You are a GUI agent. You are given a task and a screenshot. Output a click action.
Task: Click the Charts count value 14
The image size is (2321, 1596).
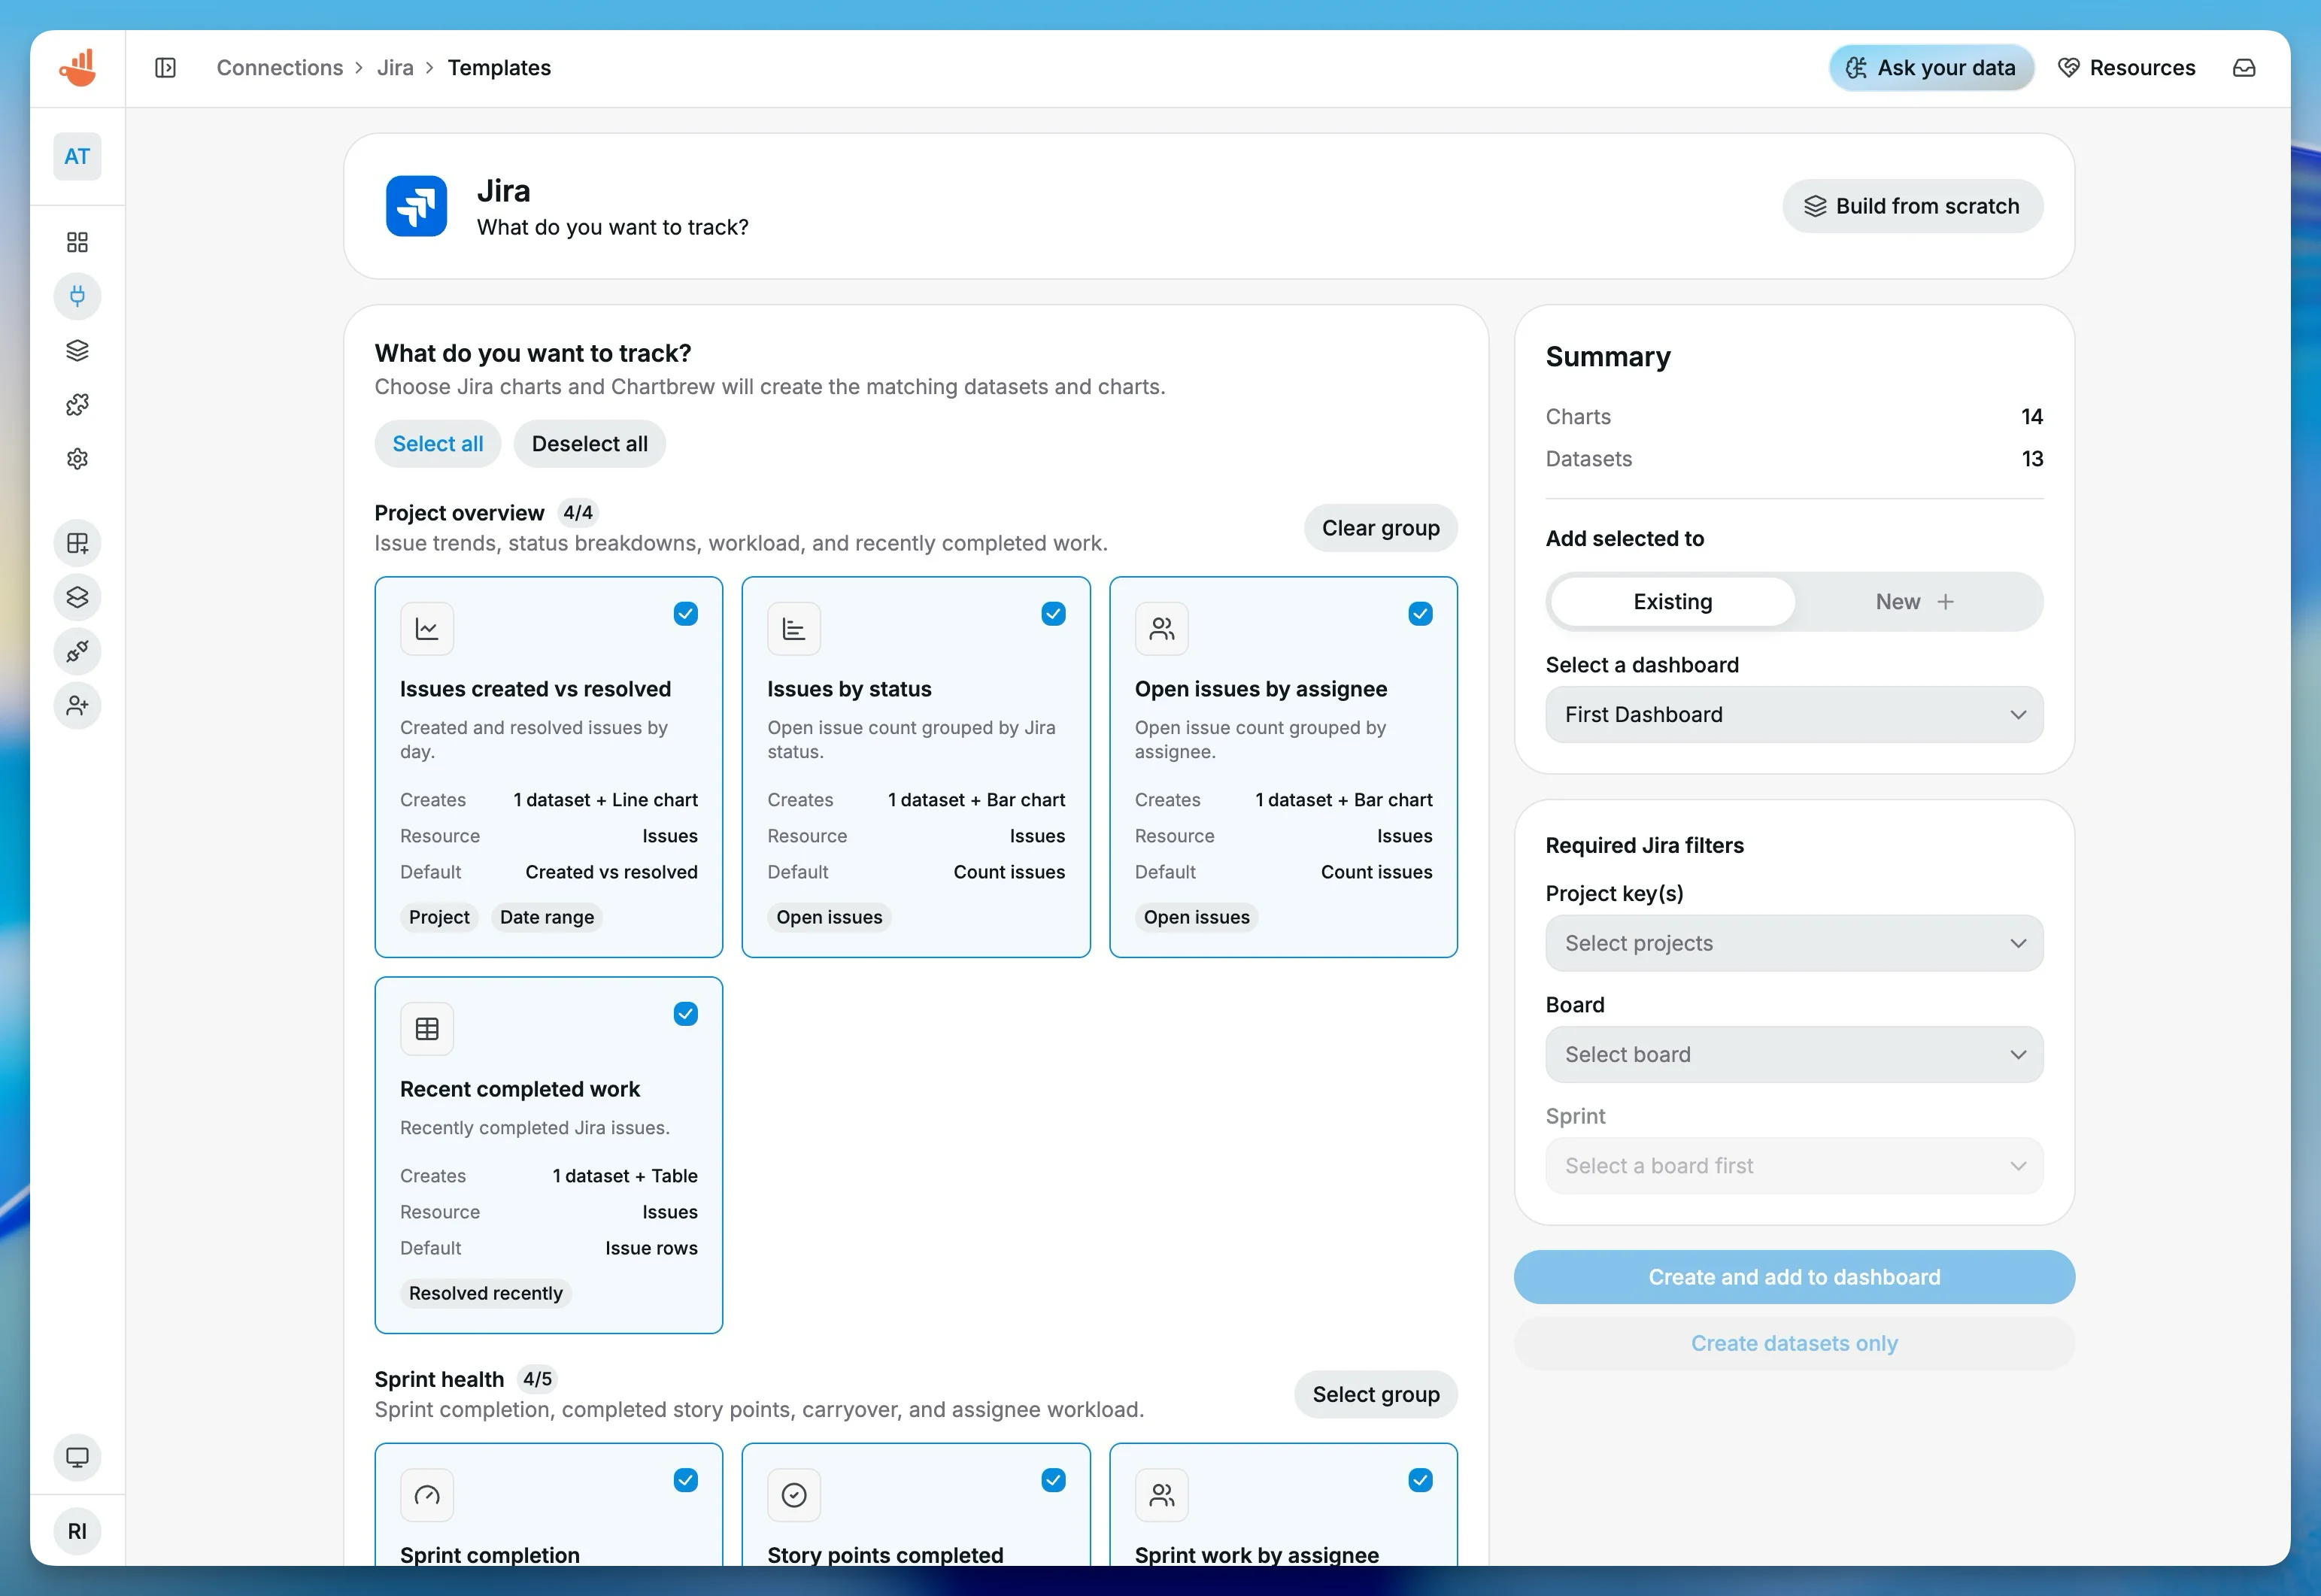point(2031,417)
